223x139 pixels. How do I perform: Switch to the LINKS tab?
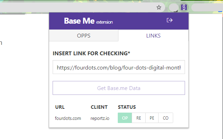153,35
